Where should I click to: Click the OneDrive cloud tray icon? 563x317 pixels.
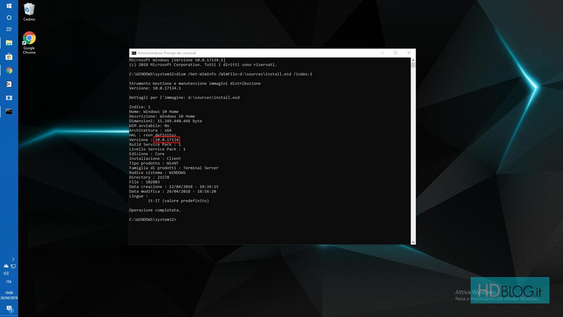tap(6, 266)
